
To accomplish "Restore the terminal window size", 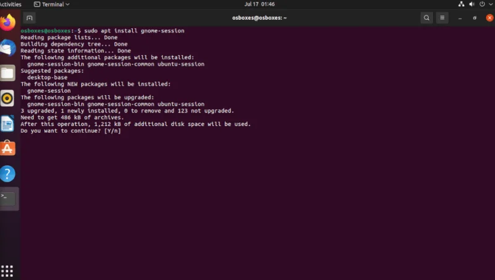I will click(x=475, y=18).
